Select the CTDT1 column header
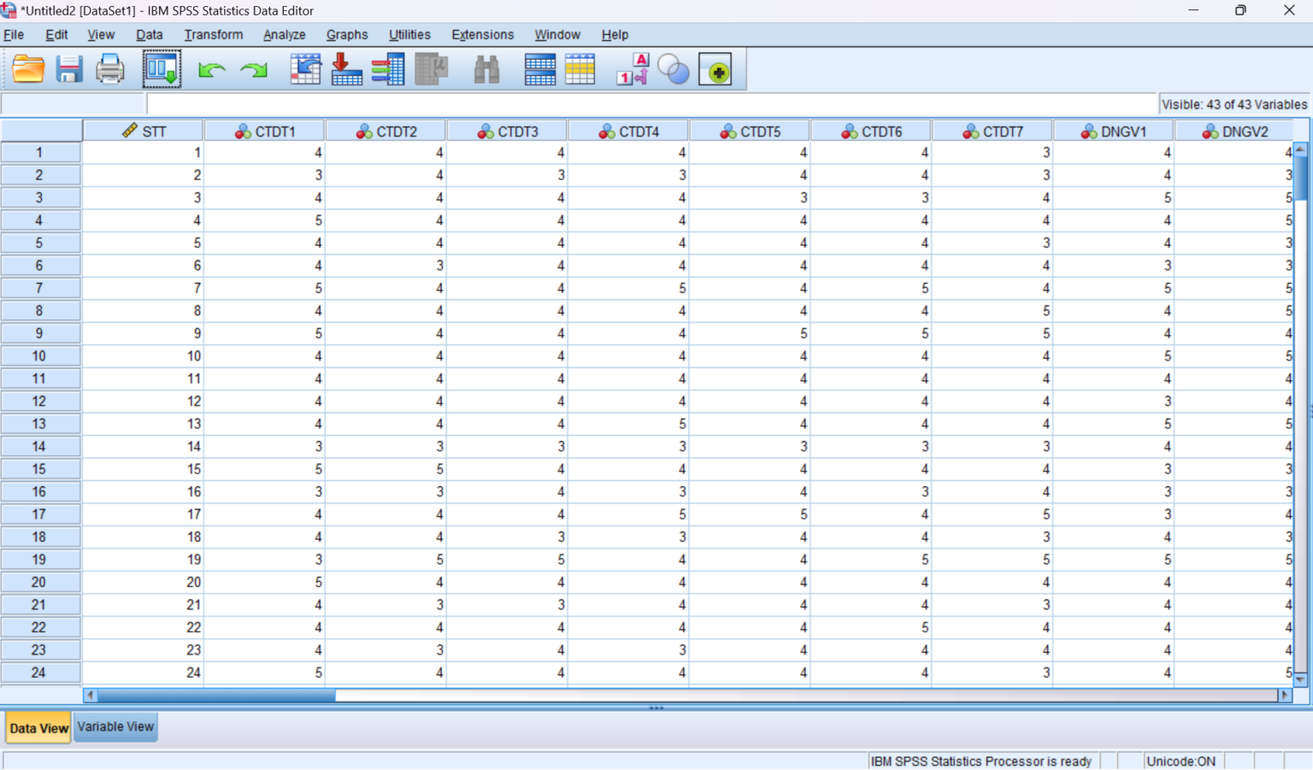Viewport: 1313px width, 770px height. tap(265, 131)
